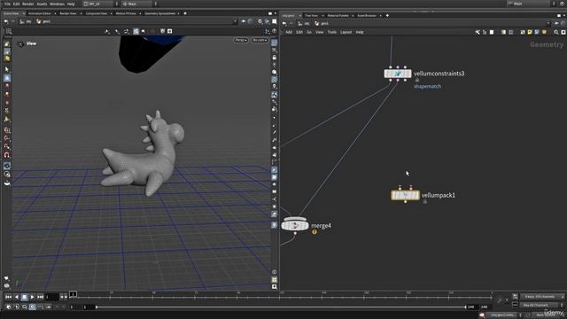Jump to the last frame
Screen dimensions: 567x319
pyautogui.click(x=40, y=297)
